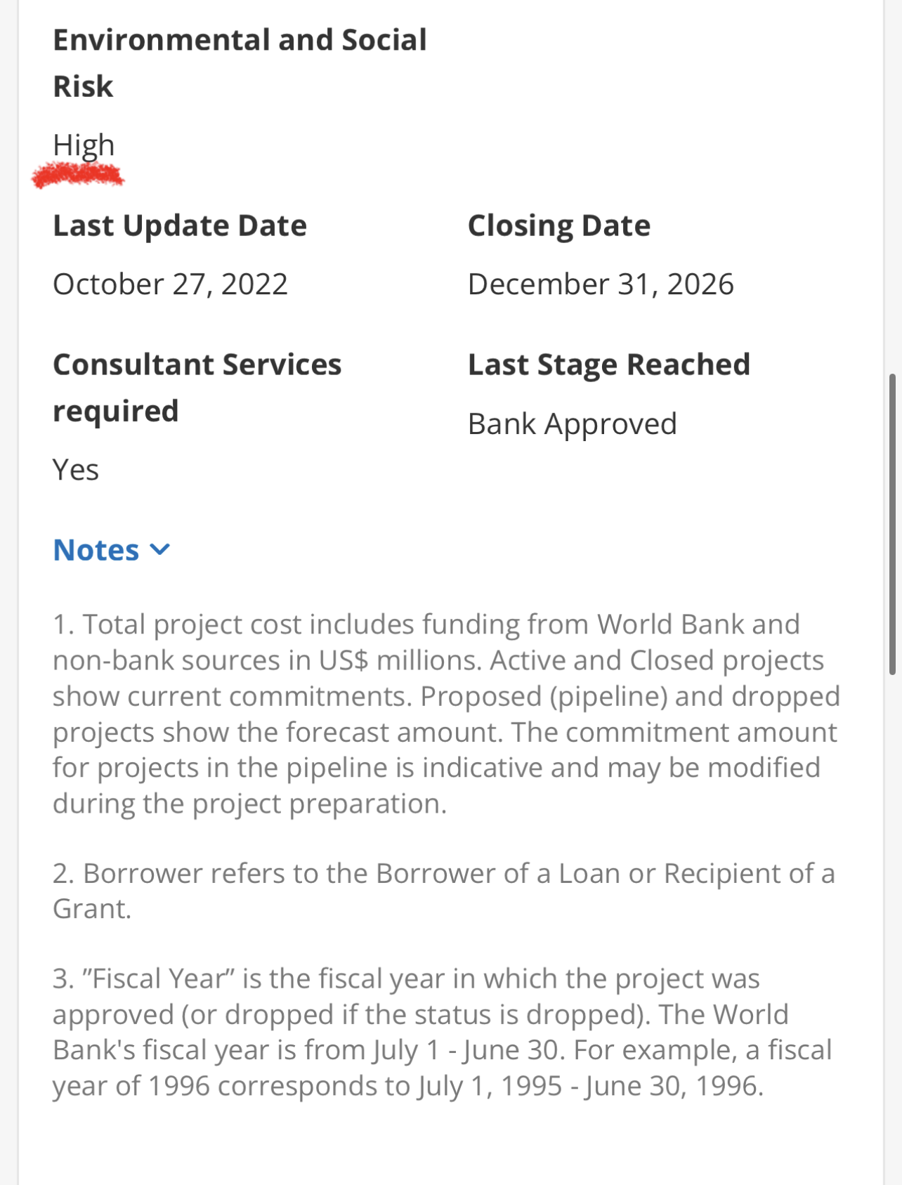Click the Environmental and Social Risk heading
Screen dimensions: 902x1185
[240, 63]
